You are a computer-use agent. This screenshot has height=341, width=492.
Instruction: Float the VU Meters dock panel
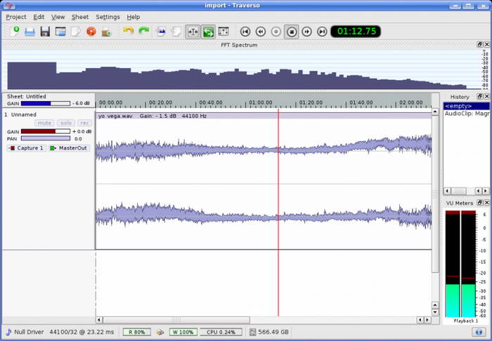pos(480,203)
